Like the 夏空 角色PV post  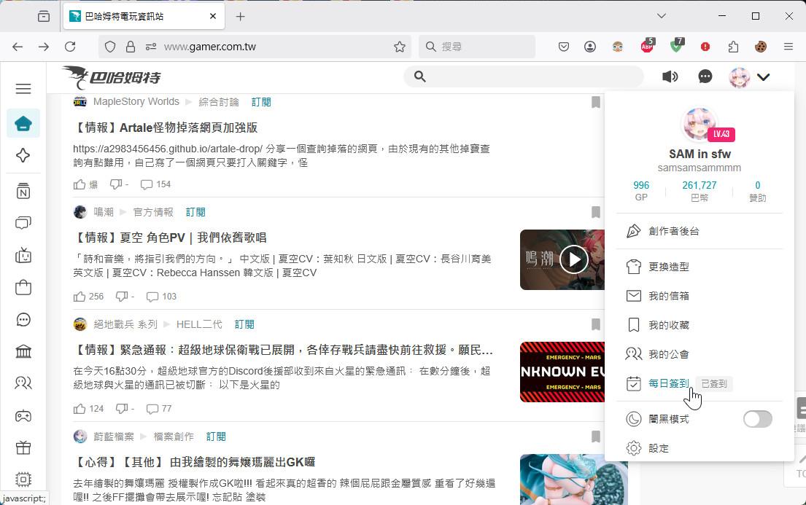click(80, 297)
